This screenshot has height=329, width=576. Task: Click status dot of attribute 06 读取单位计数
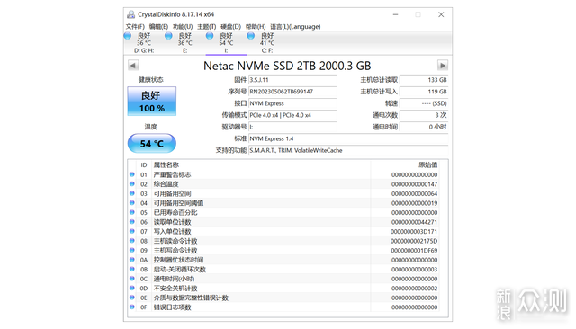pyautogui.click(x=132, y=222)
